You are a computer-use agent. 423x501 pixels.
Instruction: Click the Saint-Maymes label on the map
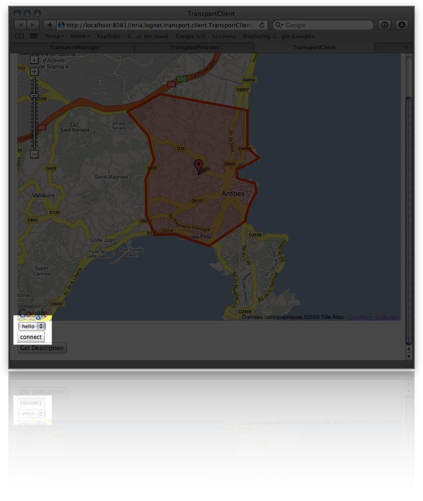[111, 177]
